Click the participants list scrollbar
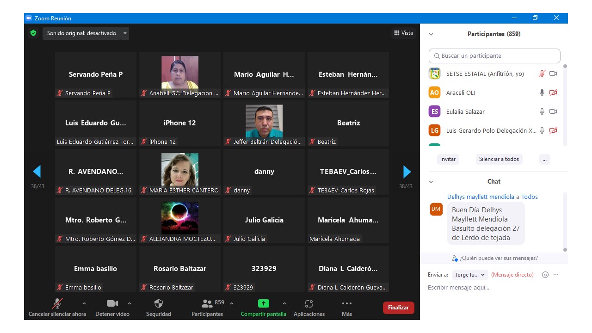The image size is (592, 333). click(x=565, y=105)
